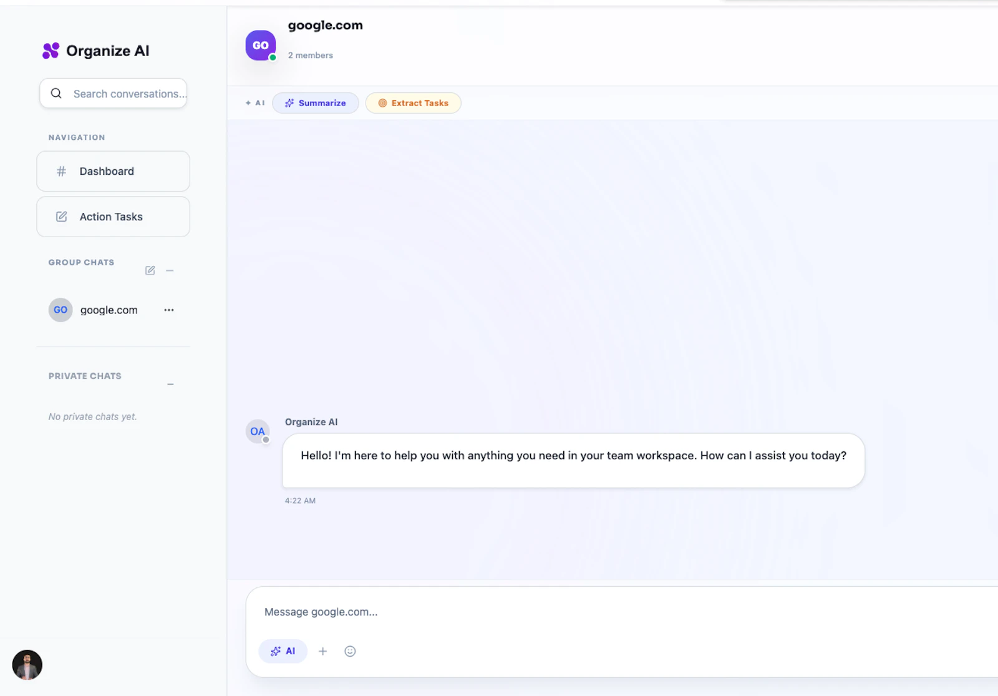This screenshot has width=998, height=696.
Task: Open the emoji picker smiley icon
Action: [350, 651]
